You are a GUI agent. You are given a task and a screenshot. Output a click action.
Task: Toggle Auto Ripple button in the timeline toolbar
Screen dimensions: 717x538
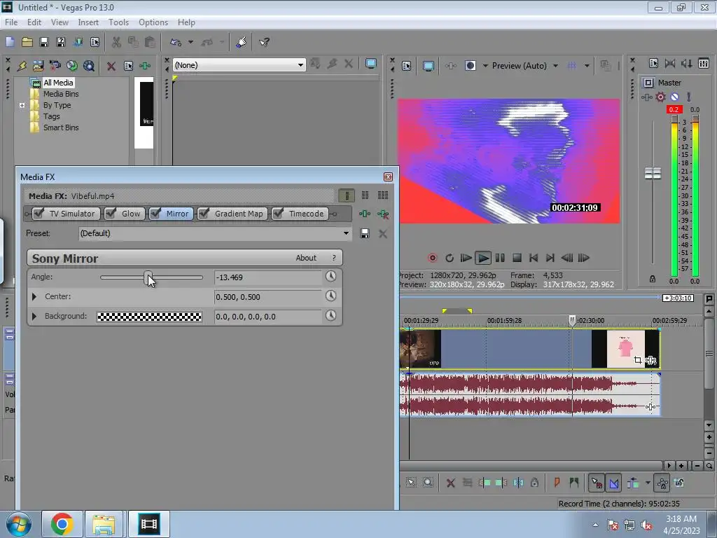(x=633, y=483)
